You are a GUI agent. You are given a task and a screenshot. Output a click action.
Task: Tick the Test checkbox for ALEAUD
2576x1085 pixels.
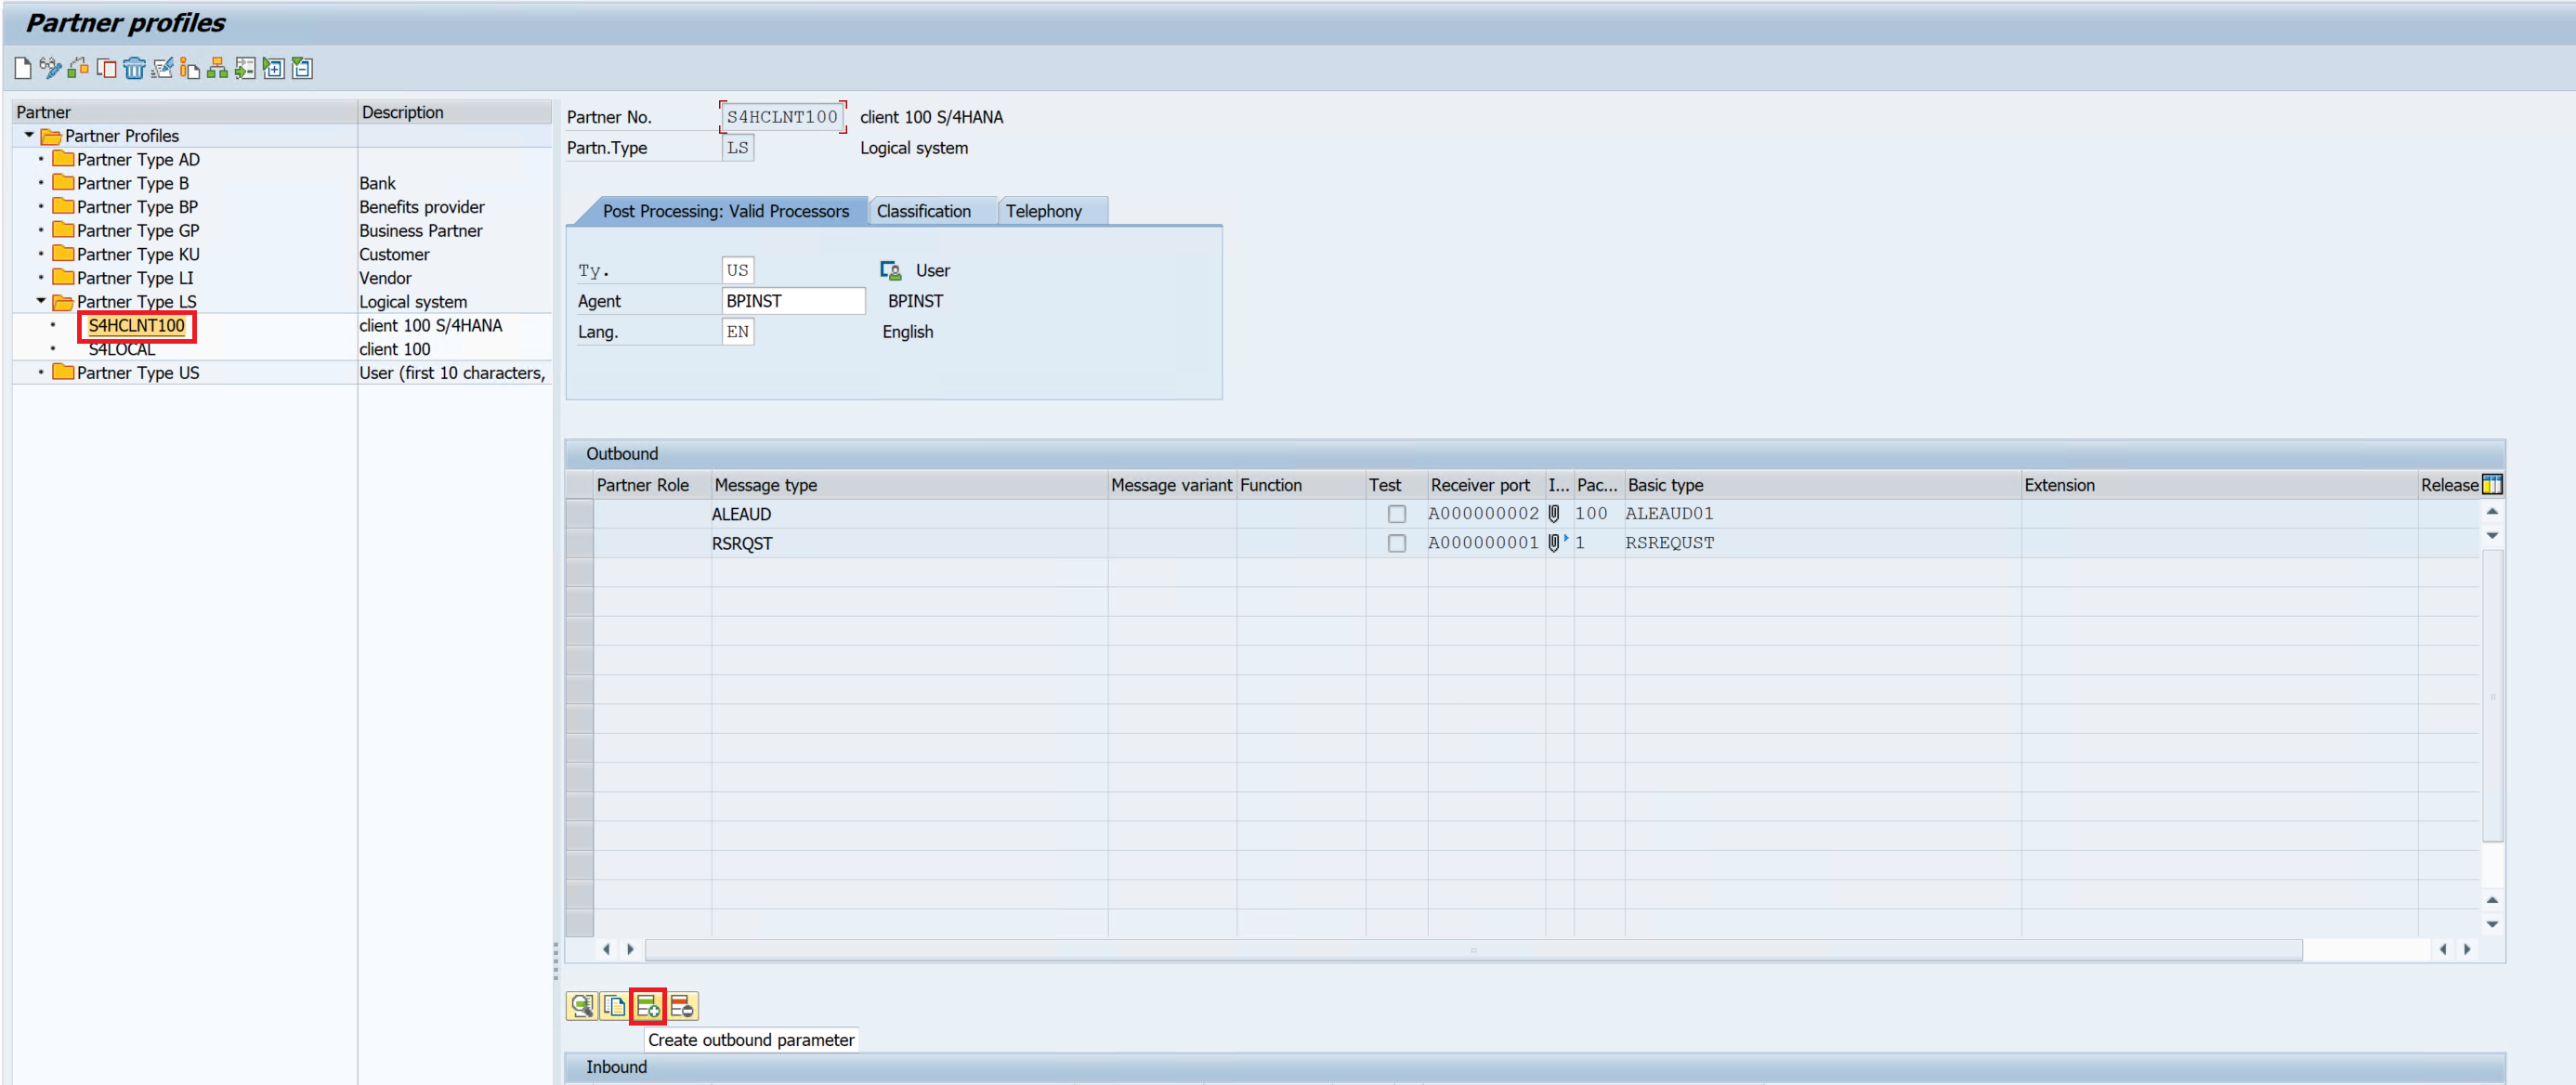[1397, 514]
